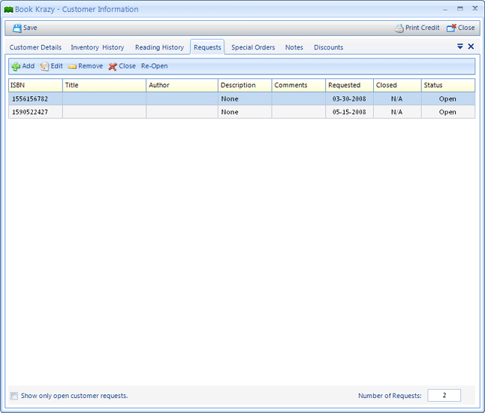The image size is (485, 413).
Task: Click the Edit pencil icon
Action: [x=44, y=67]
